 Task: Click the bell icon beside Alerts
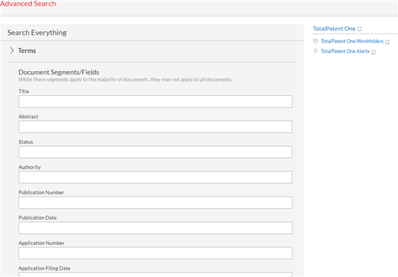pos(316,50)
